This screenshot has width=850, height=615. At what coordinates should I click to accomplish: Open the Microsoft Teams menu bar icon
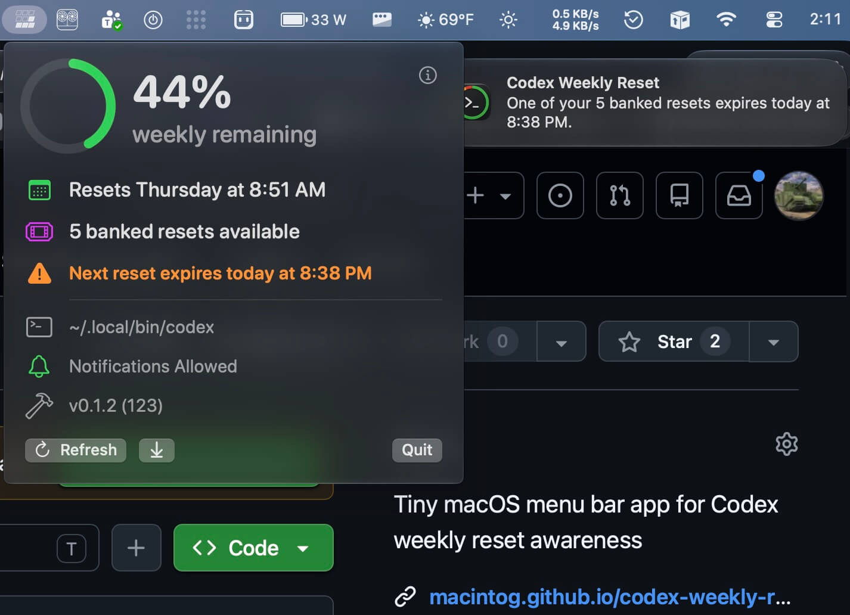coord(111,20)
